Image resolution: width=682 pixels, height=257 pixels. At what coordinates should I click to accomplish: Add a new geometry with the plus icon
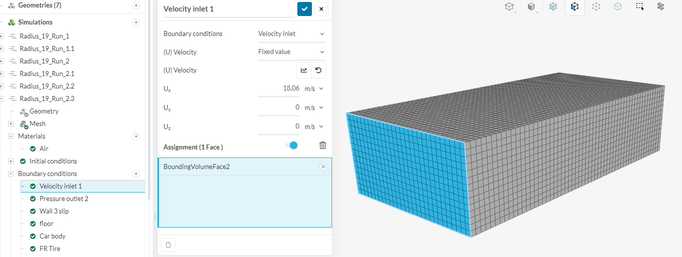(136, 5)
